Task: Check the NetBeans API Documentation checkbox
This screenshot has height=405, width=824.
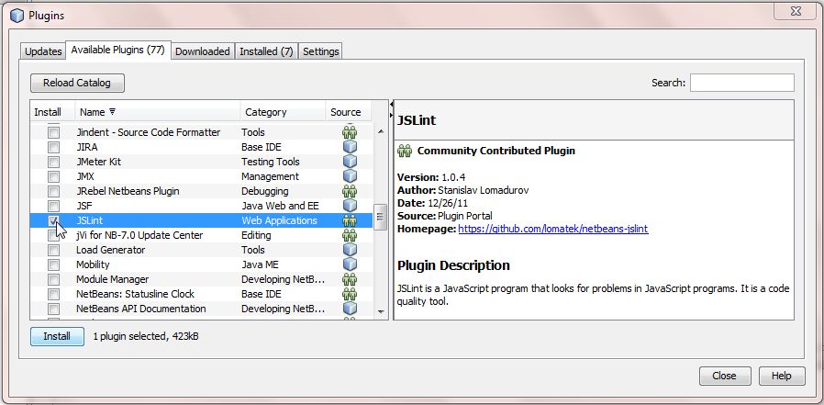Action: 53,309
